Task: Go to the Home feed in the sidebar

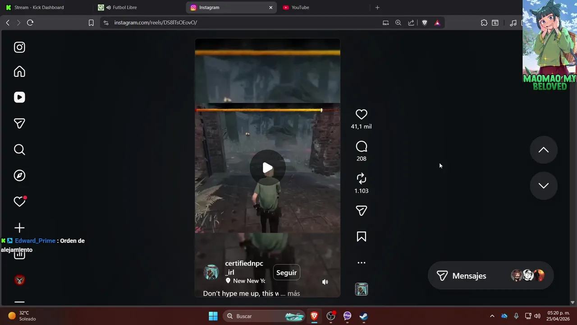Action: [19, 72]
